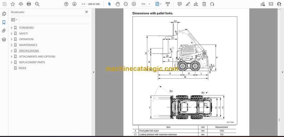Screen dimensions: 284x137
Task: Open the INDEX bookmark
Action: 22,68
